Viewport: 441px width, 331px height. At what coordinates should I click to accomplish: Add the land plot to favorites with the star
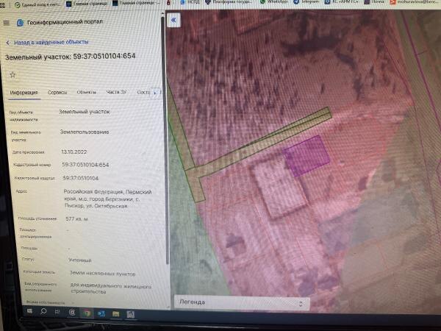click(12, 74)
